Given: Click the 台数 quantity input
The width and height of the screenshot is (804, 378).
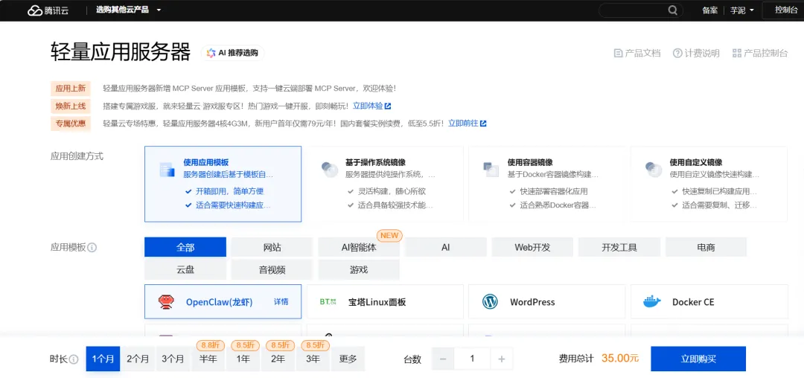Looking at the screenshot, I should (472, 359).
